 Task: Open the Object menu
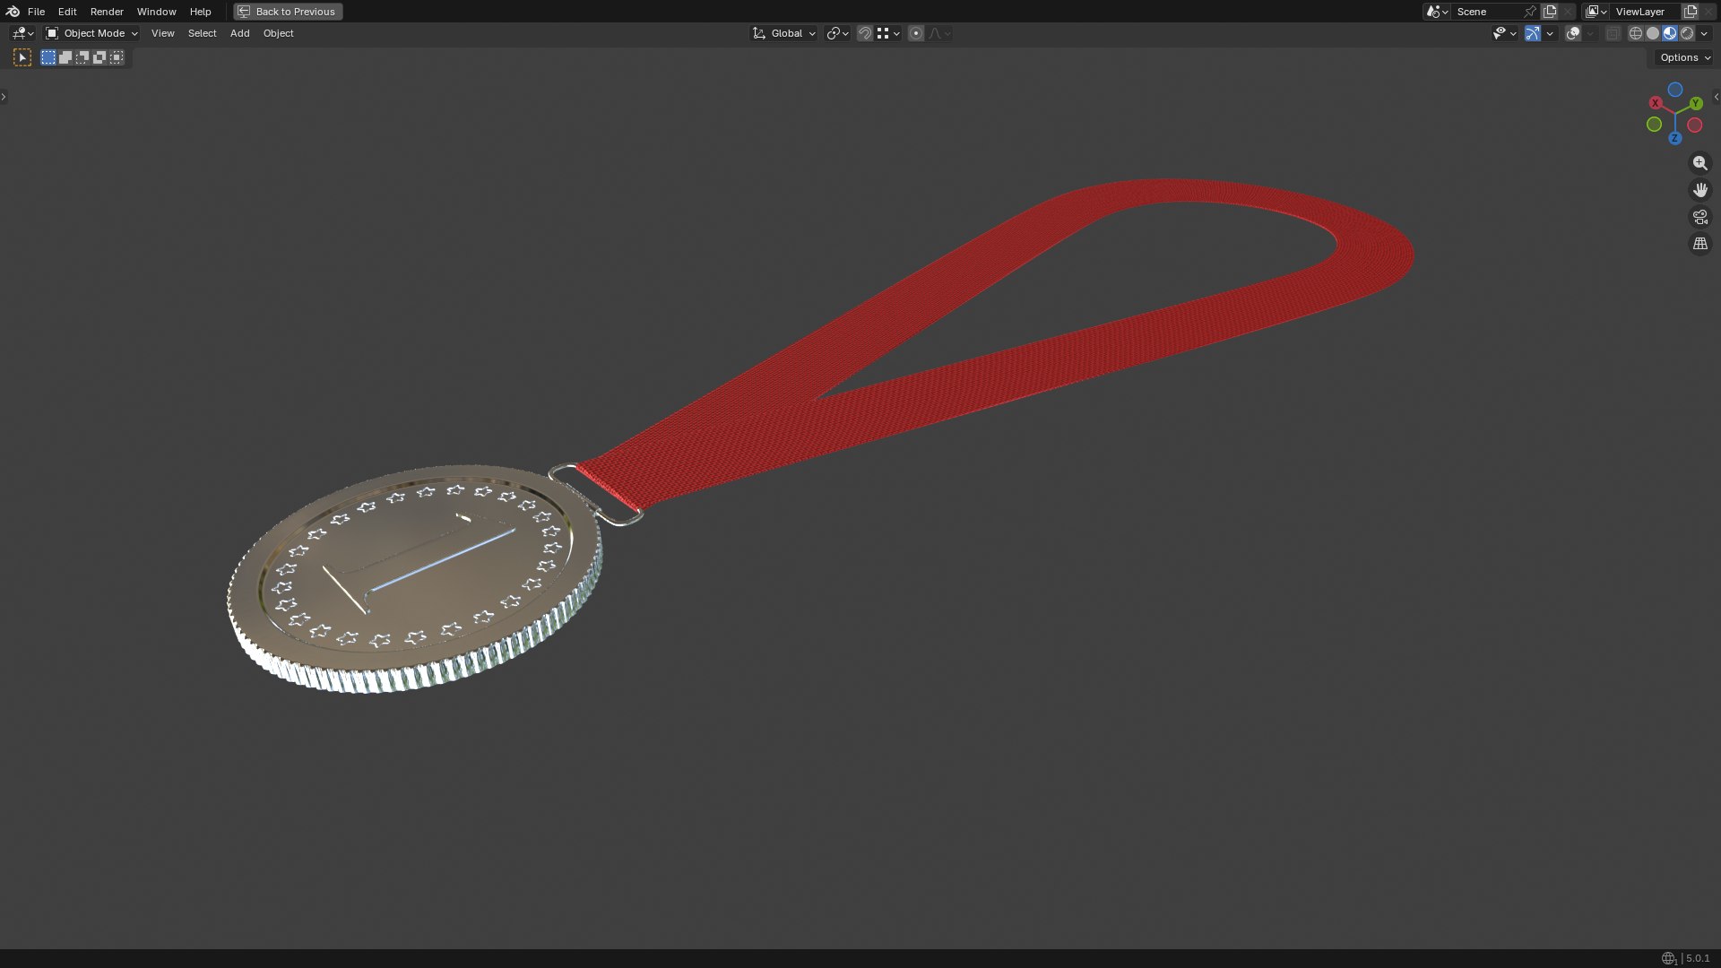coord(278,33)
